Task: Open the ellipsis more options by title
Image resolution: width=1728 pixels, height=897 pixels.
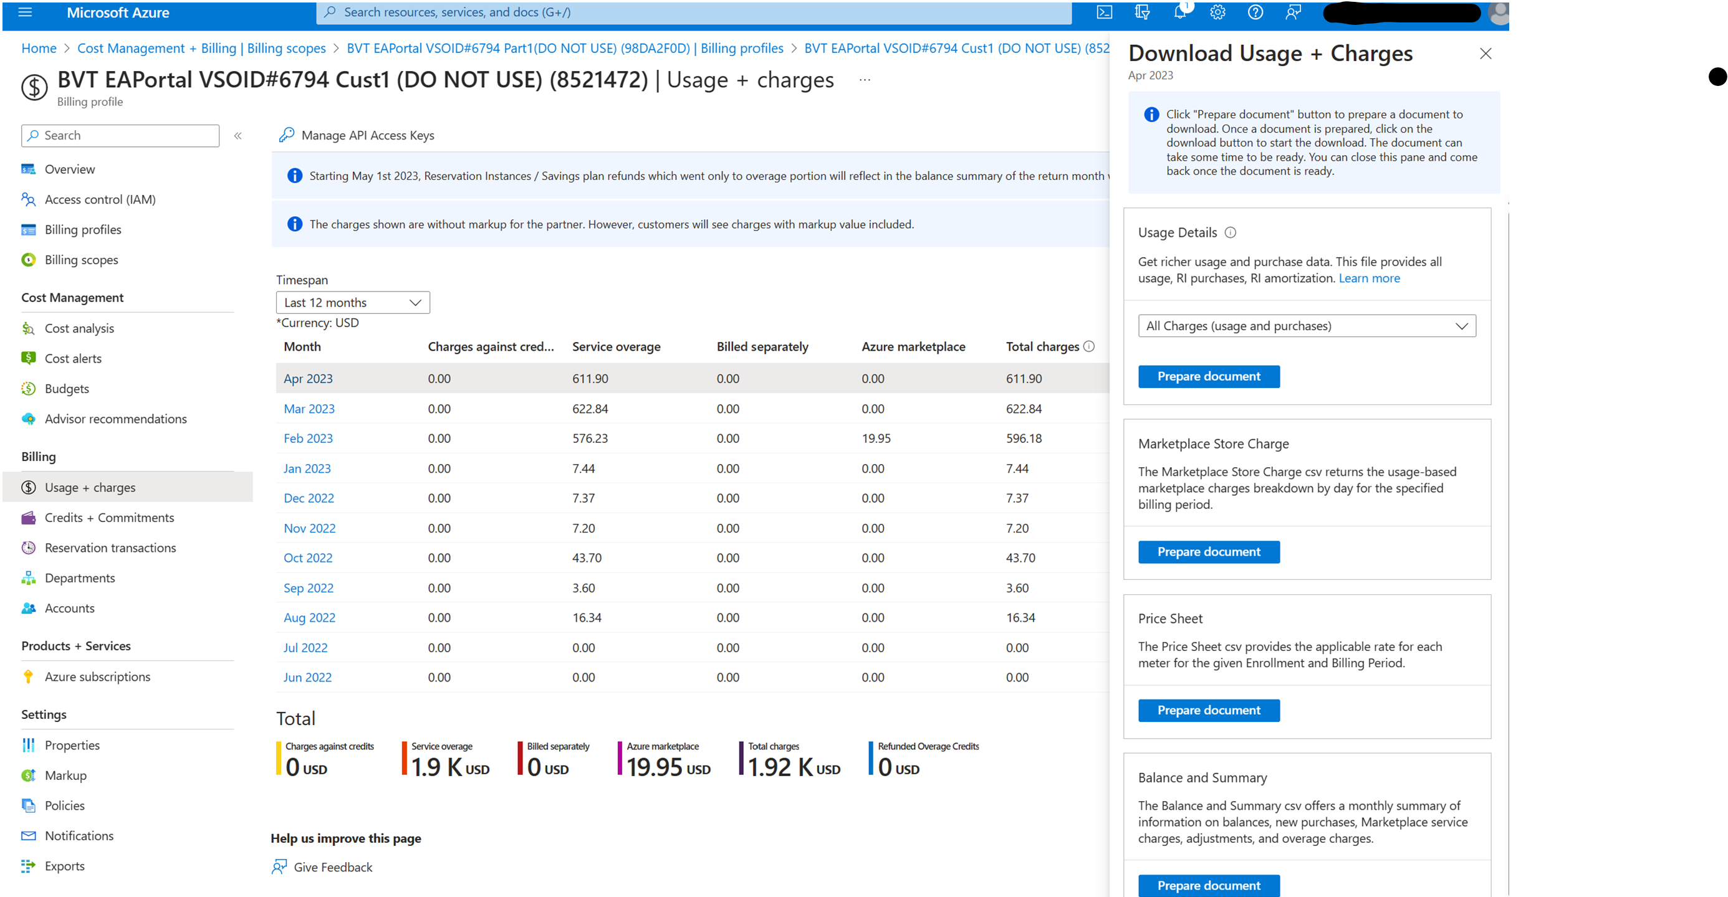Action: coord(865,80)
